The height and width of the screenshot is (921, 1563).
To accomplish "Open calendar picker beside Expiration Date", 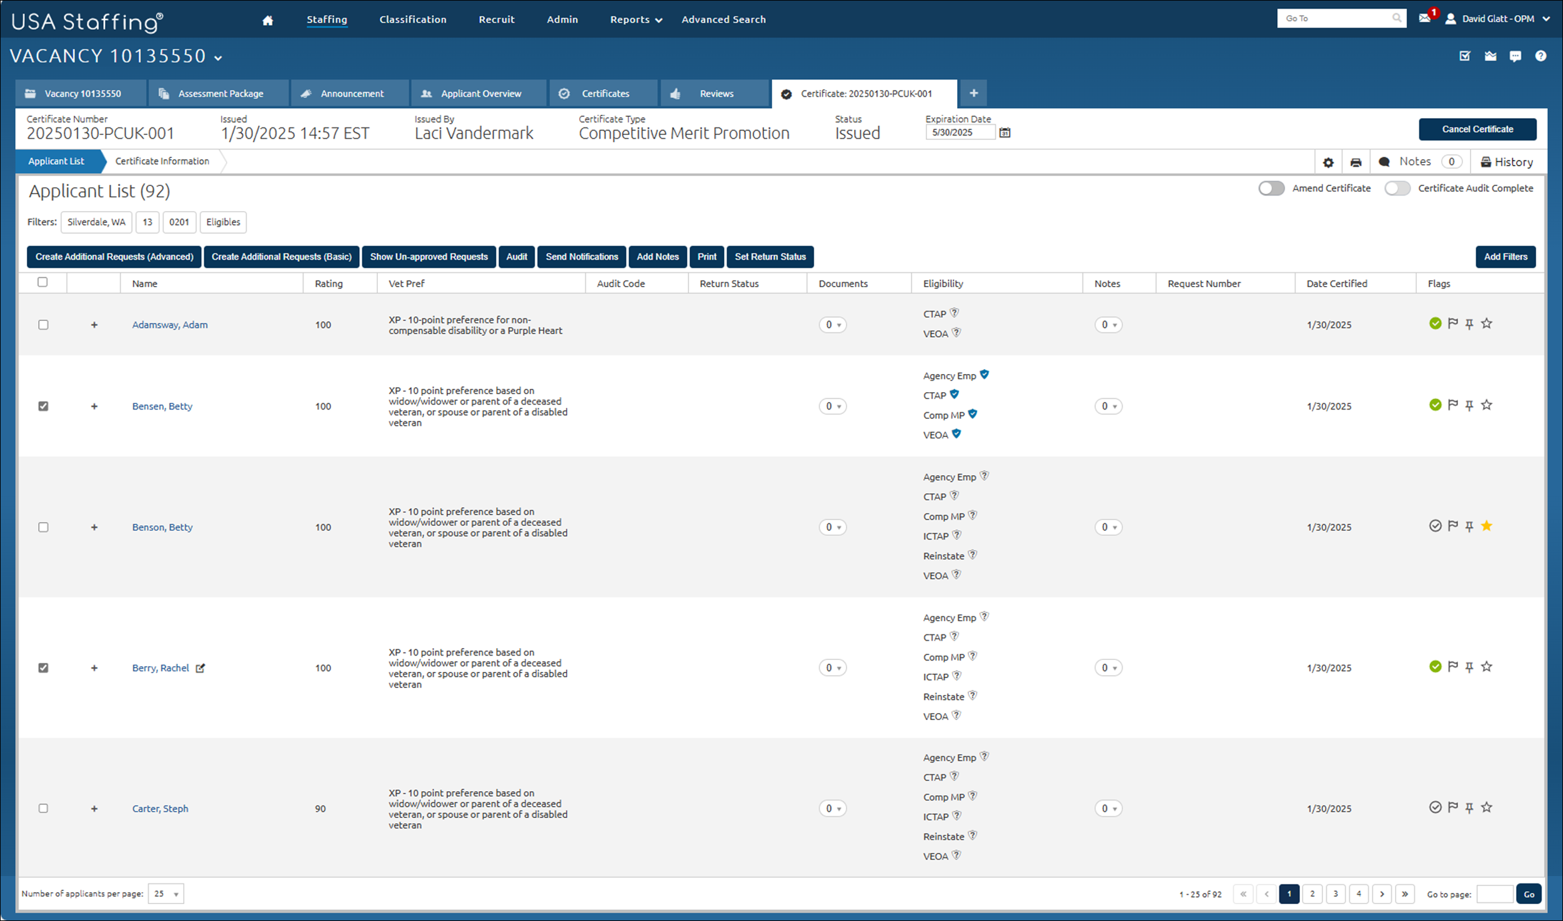I will [1005, 132].
